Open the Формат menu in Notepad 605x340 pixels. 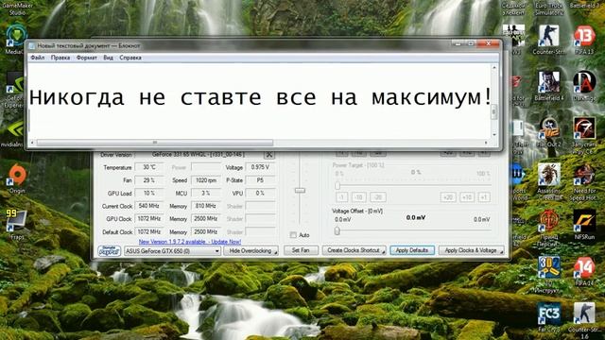[x=86, y=58]
